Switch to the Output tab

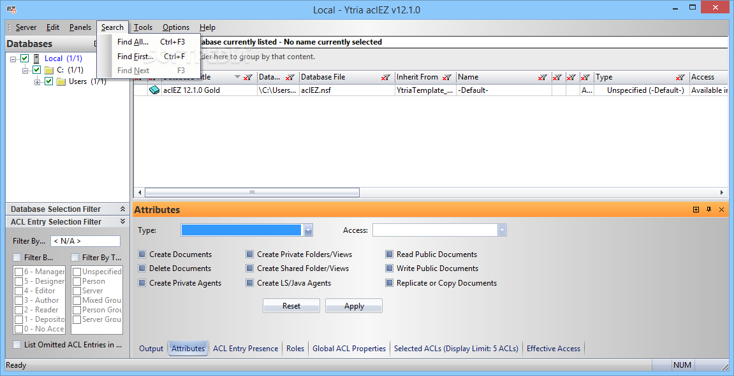coord(151,349)
